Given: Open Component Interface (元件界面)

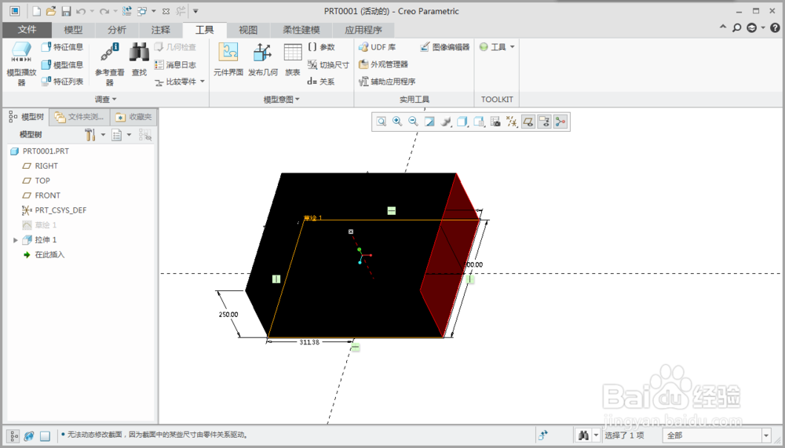Looking at the screenshot, I should 228,59.
